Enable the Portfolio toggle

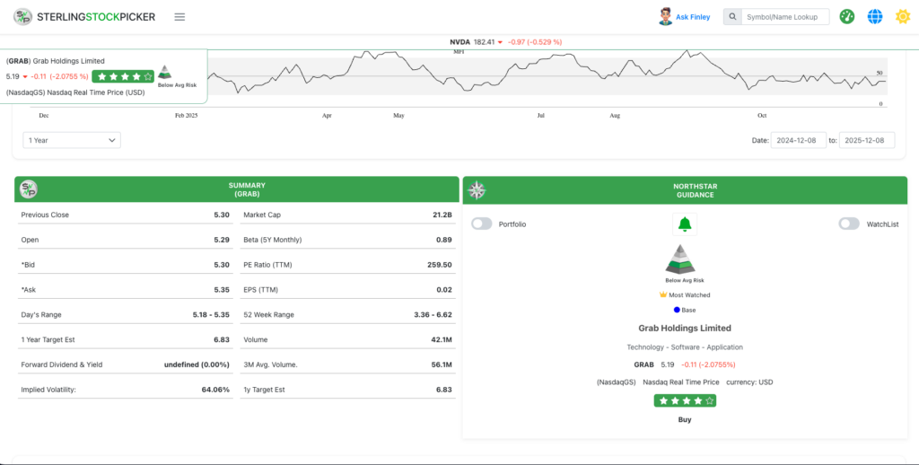(x=482, y=224)
